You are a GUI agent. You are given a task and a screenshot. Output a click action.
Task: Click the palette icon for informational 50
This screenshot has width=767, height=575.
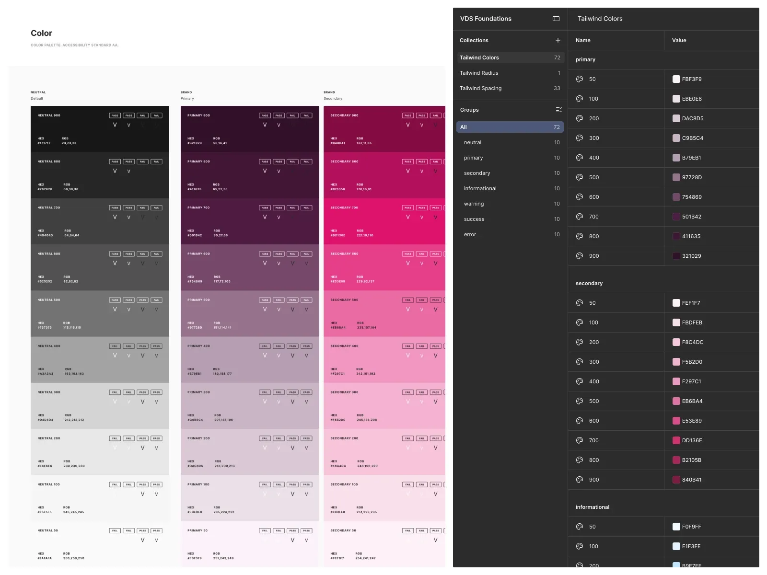(x=580, y=527)
